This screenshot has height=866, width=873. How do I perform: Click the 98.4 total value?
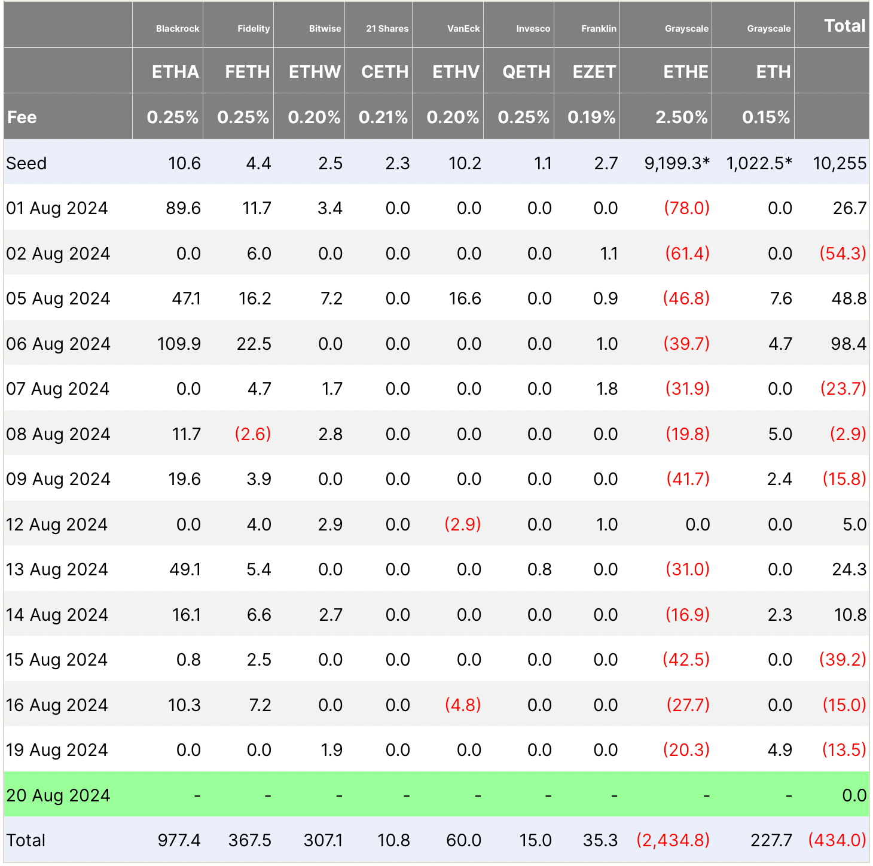coord(849,344)
